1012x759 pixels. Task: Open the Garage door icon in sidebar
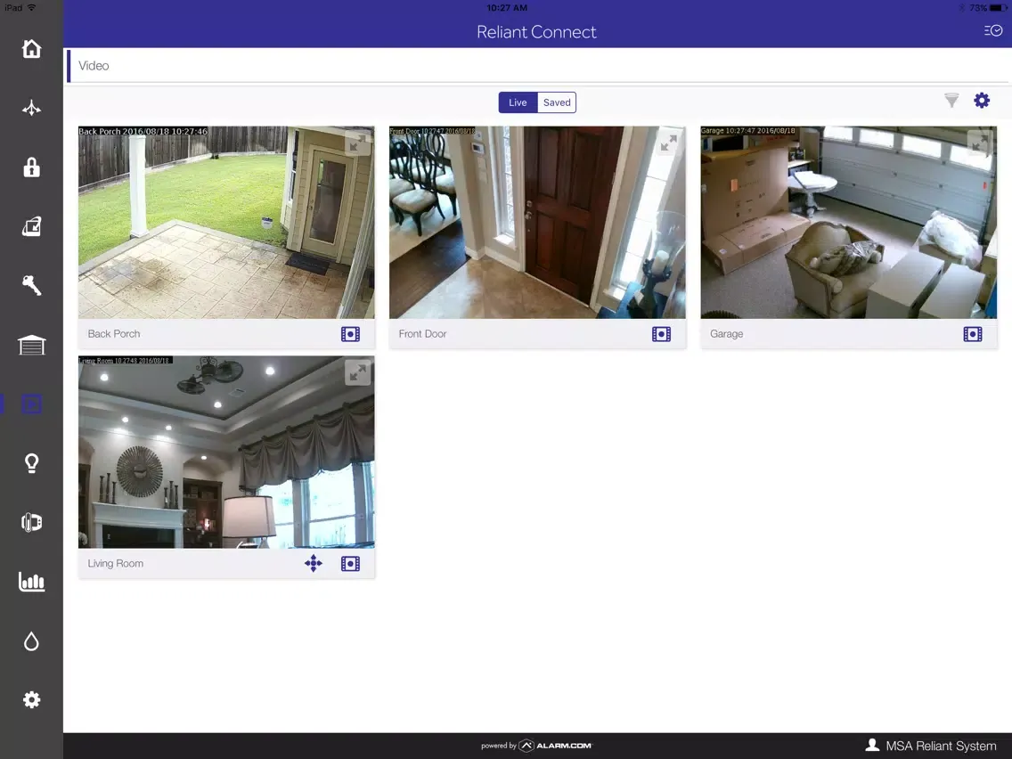point(31,345)
